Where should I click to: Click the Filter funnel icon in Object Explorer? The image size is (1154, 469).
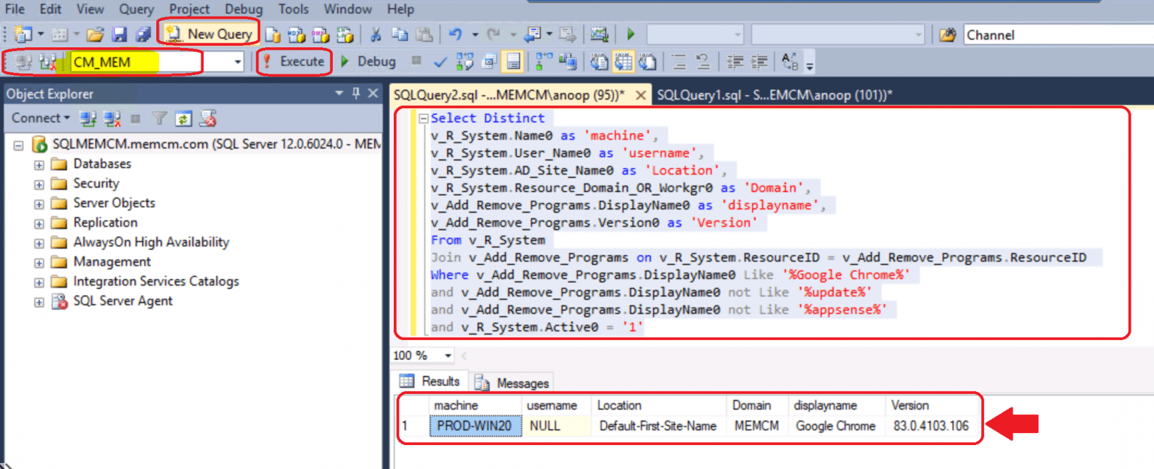tap(159, 119)
